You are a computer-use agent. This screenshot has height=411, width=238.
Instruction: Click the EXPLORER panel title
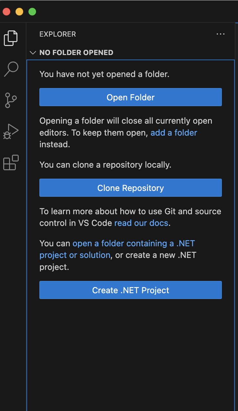pyautogui.click(x=58, y=34)
